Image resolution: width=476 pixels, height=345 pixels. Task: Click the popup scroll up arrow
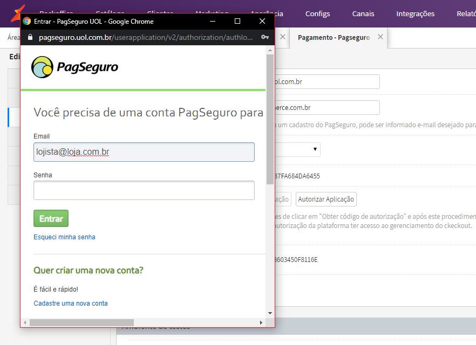pyautogui.click(x=270, y=50)
